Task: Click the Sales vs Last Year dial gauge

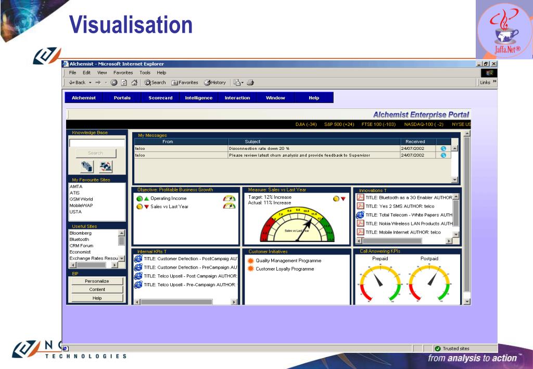Action: click(x=297, y=225)
